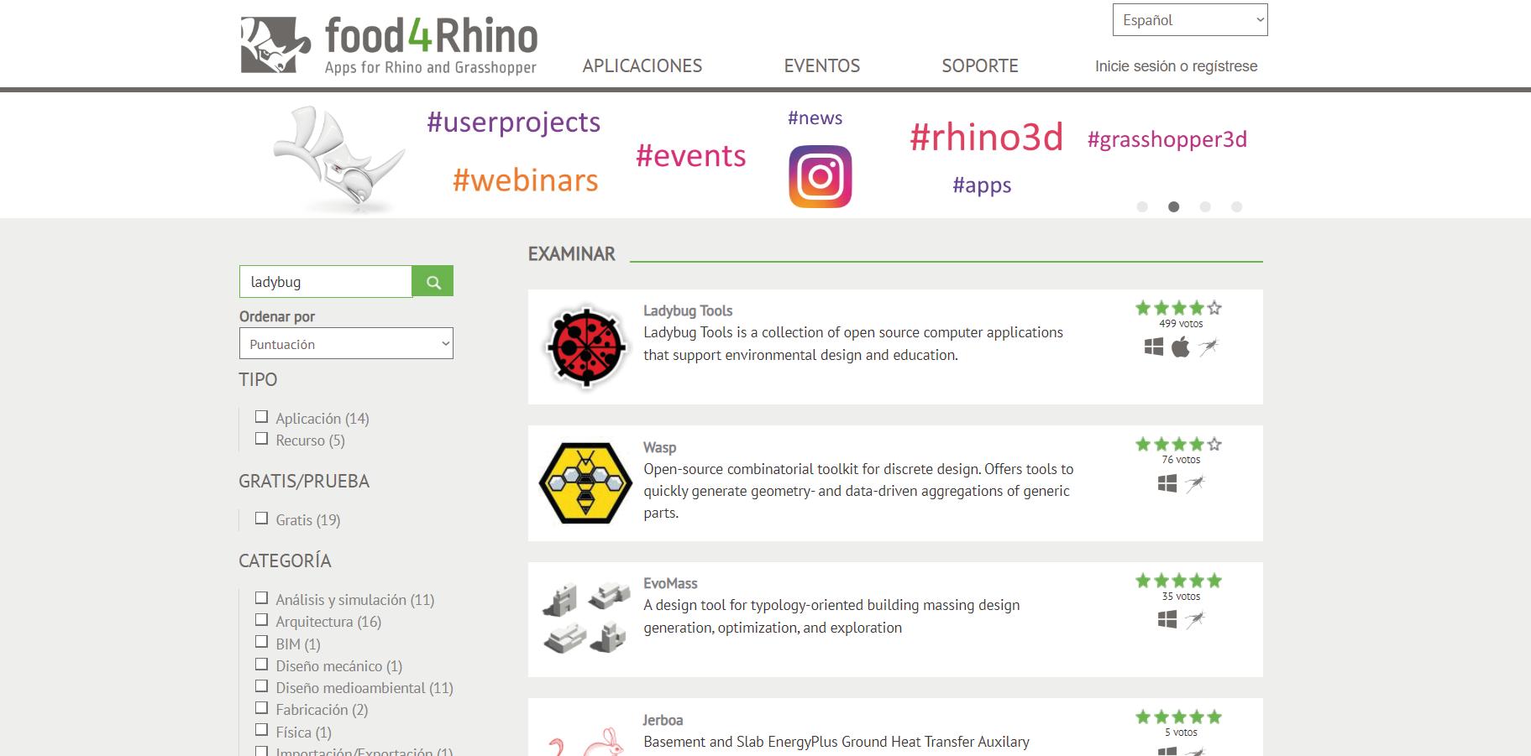Open the Español language dropdown

pos(1190,20)
